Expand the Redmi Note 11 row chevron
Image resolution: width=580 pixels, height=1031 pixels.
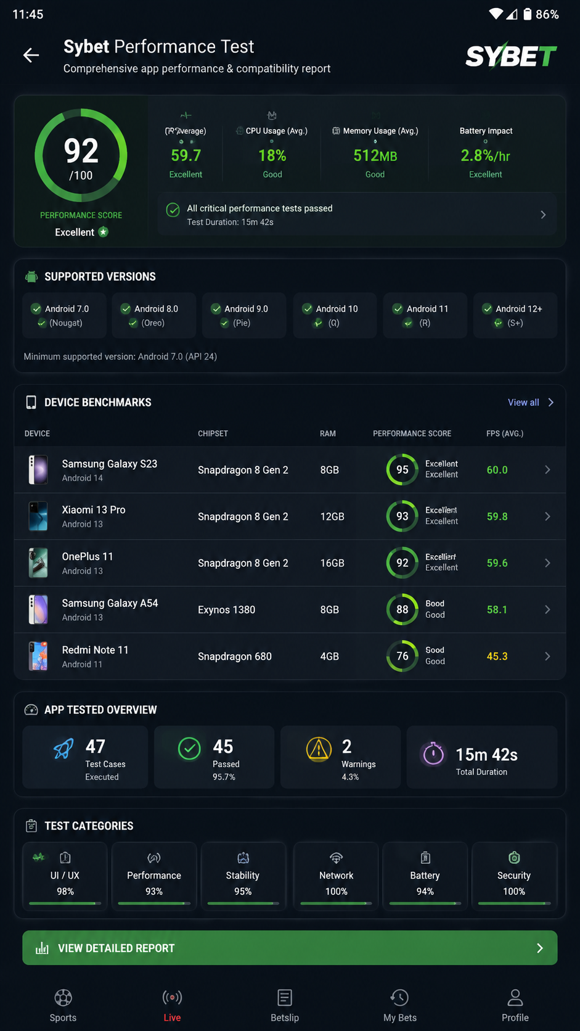pyautogui.click(x=547, y=656)
